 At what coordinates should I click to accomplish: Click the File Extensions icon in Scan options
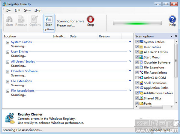click(141, 67)
